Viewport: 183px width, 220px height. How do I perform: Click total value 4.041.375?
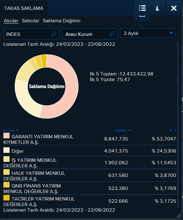(116, 151)
